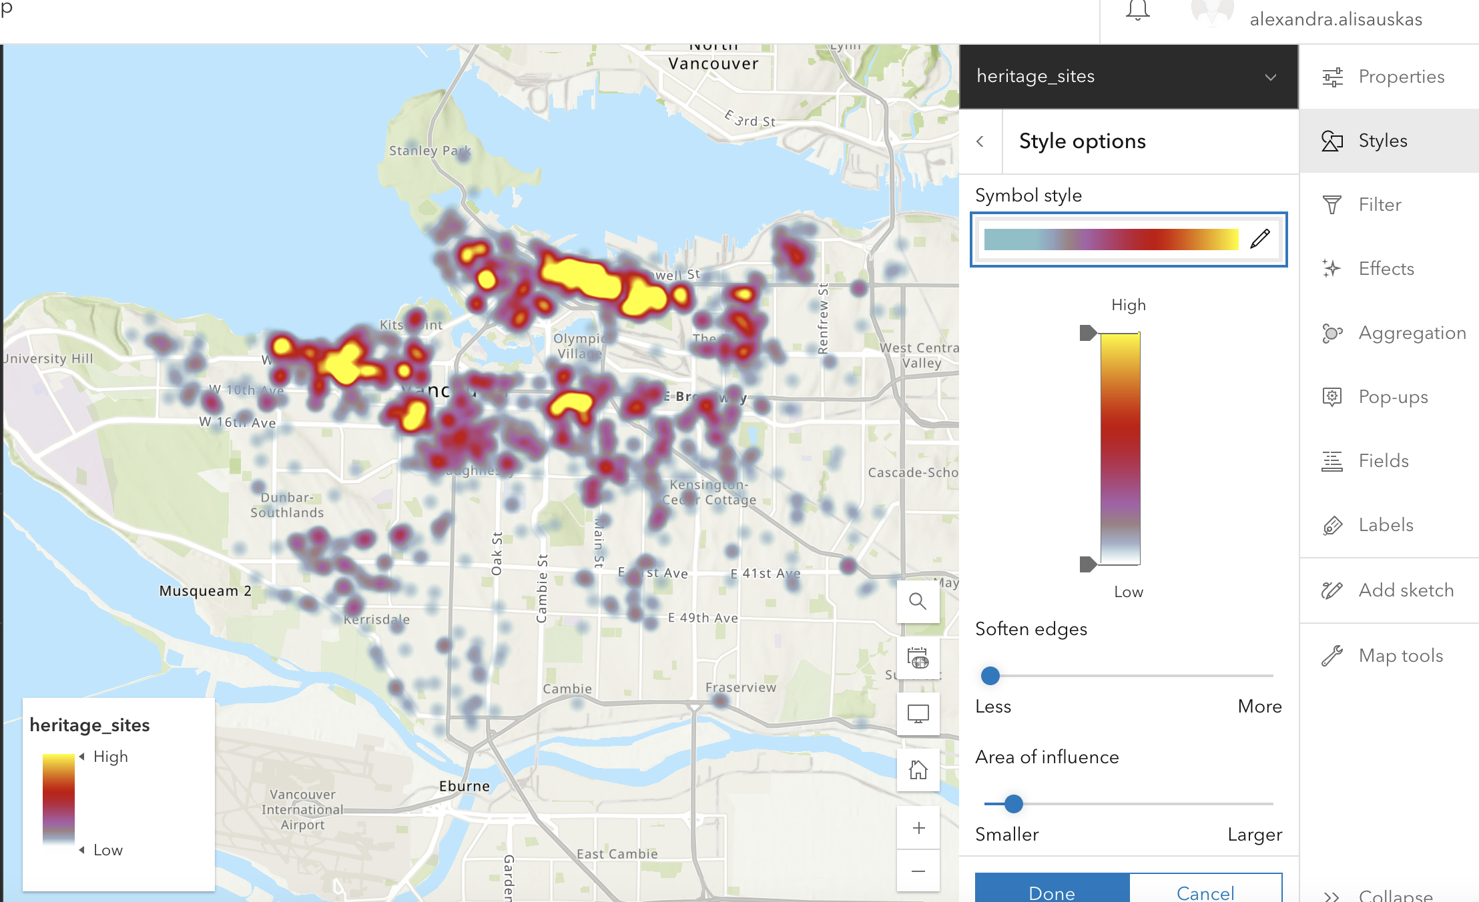
Task: Click the heritage_sites legend title
Action: (x=89, y=725)
